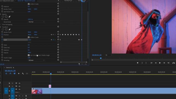Open Blend Mode Normal dropdown

click(x=36, y=22)
